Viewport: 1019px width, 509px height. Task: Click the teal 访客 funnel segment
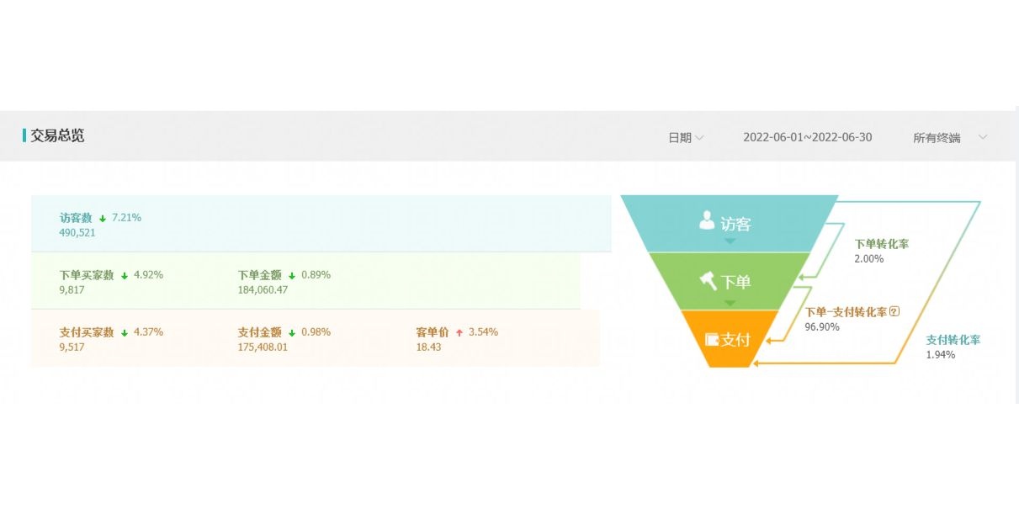(730, 224)
